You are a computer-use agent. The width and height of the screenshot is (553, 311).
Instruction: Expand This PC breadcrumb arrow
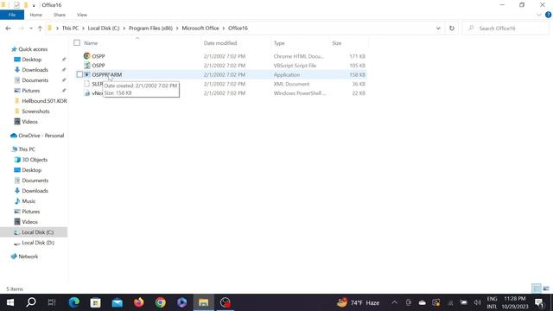pyautogui.click(x=83, y=29)
